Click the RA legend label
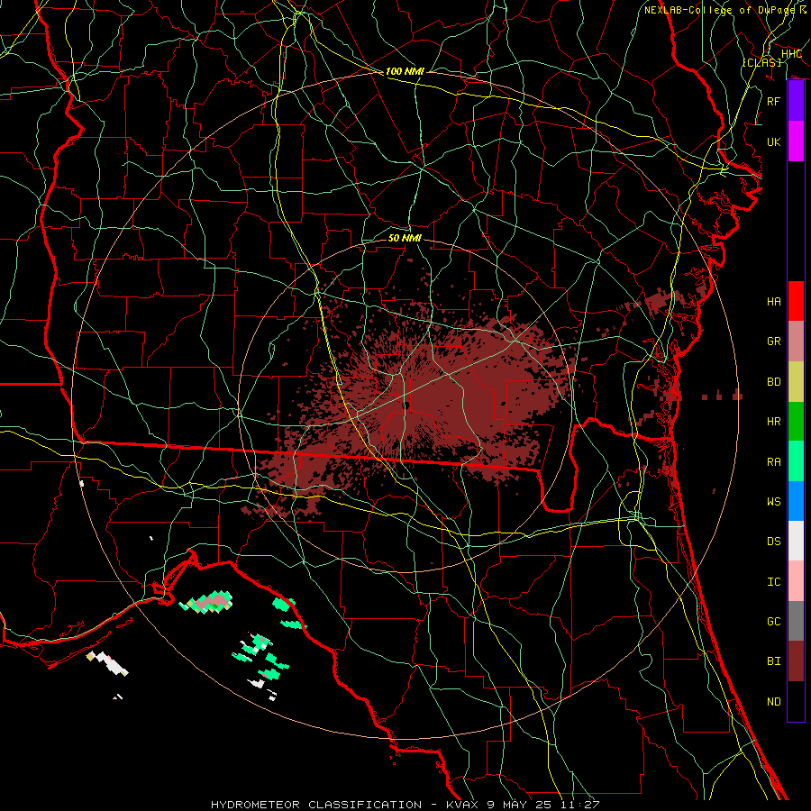 coord(774,462)
